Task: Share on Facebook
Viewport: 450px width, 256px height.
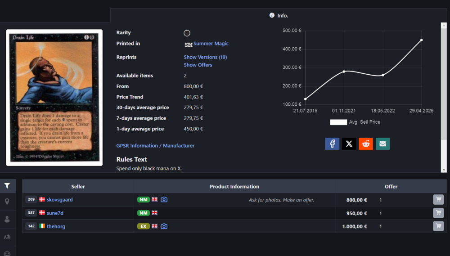Action: 332,144
